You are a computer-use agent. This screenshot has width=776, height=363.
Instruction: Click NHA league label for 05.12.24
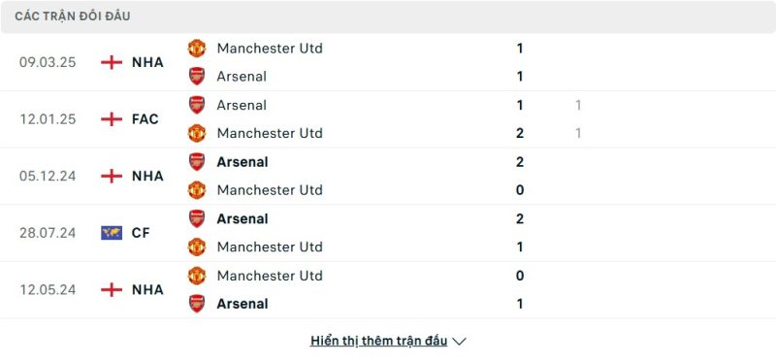[x=147, y=176]
